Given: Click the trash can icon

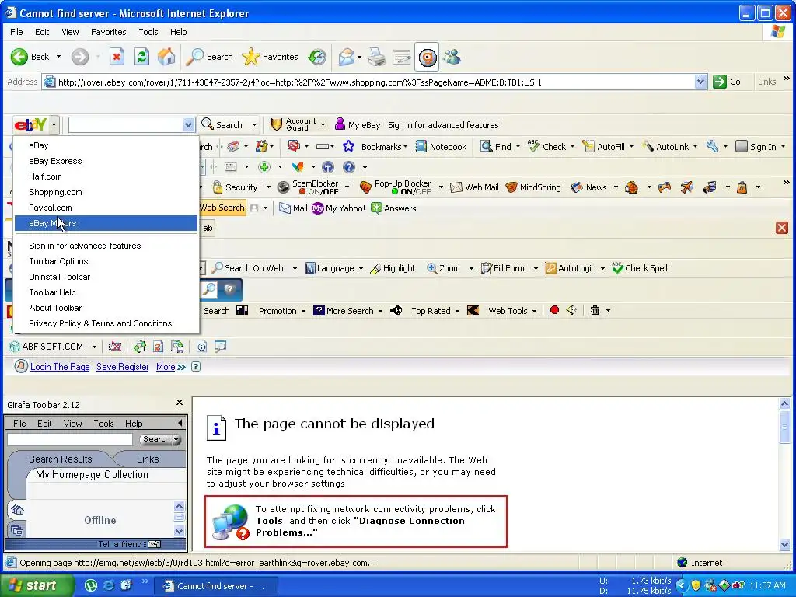Looking at the screenshot, I should coord(595,310).
